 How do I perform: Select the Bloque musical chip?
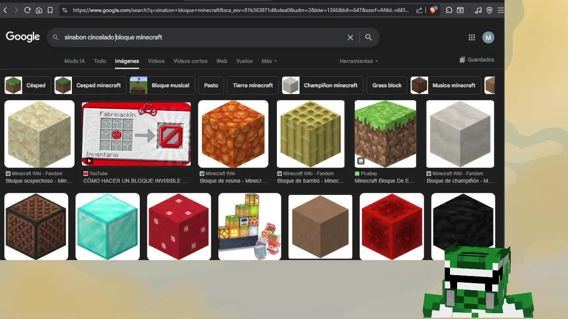pos(162,86)
